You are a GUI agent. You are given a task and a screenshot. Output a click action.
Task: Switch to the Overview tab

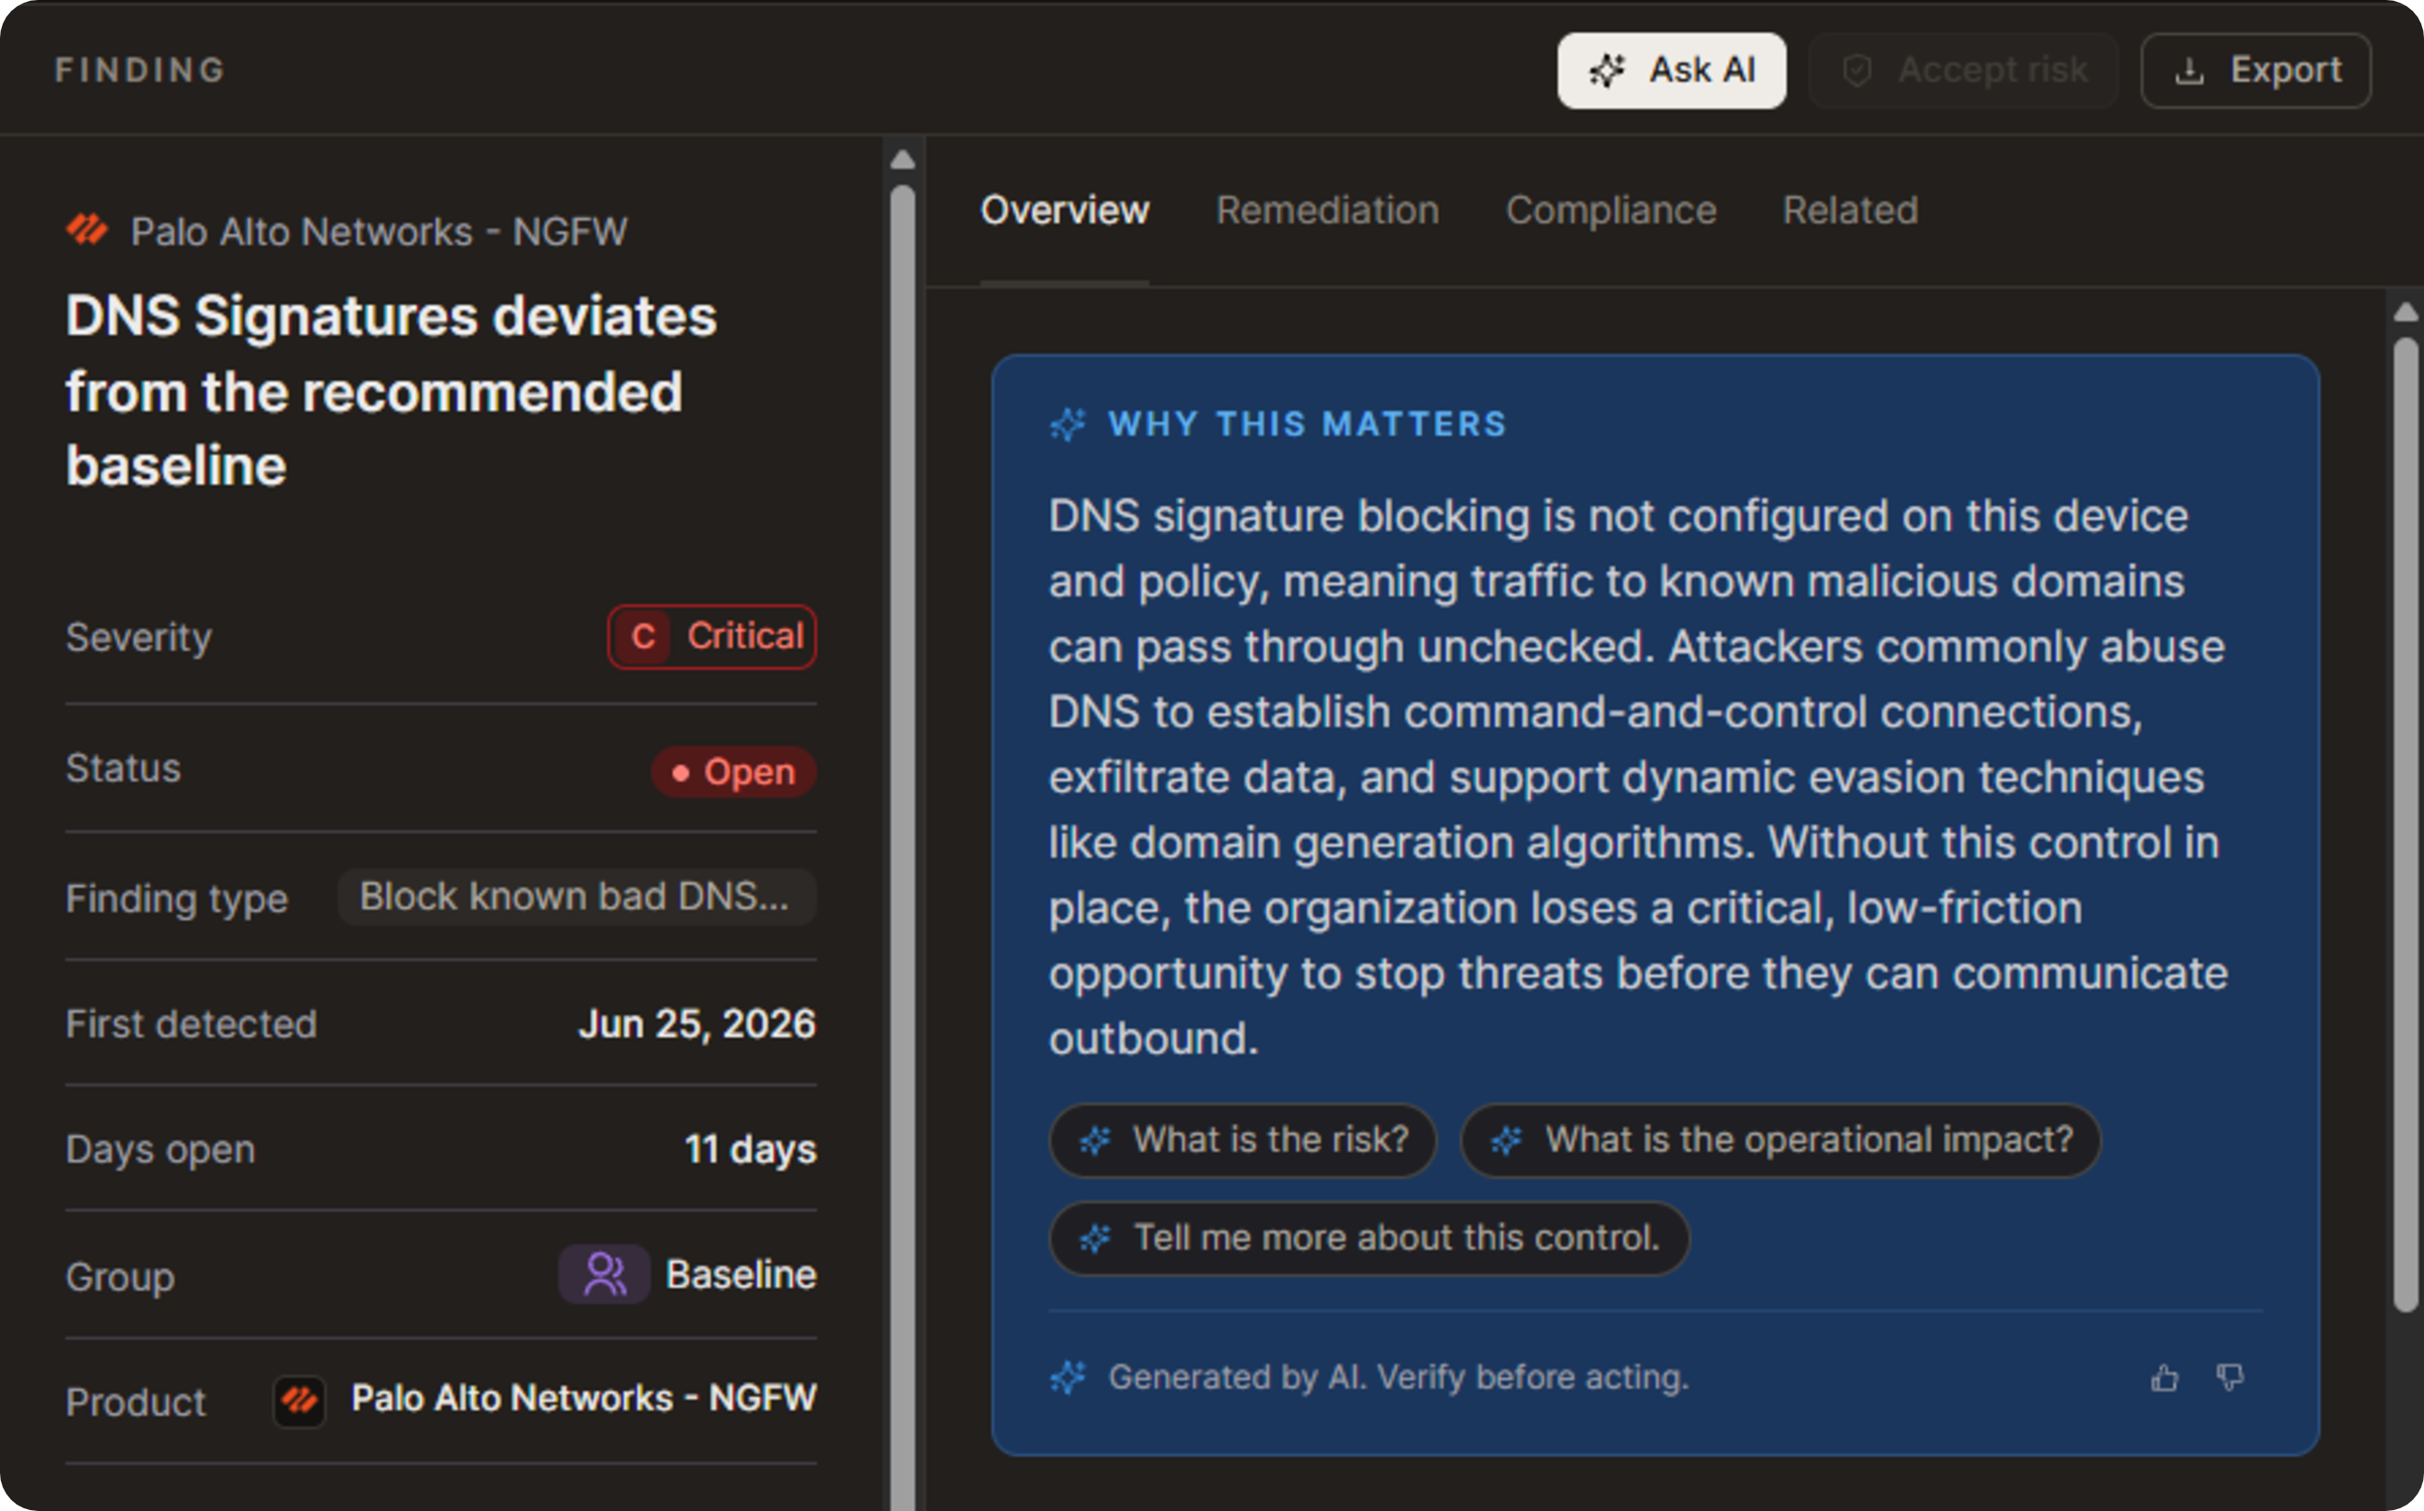pos(1065,211)
